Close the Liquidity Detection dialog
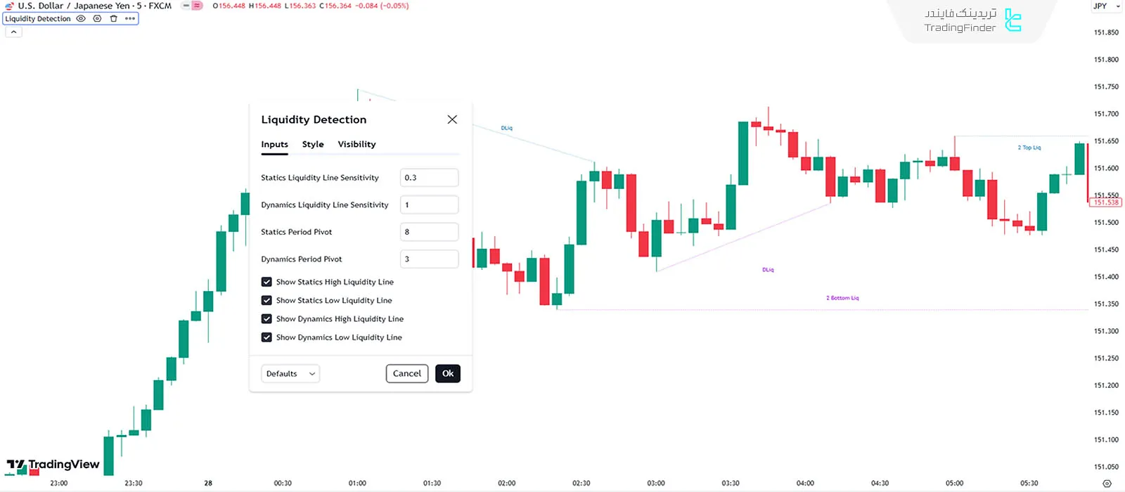 [x=452, y=119]
